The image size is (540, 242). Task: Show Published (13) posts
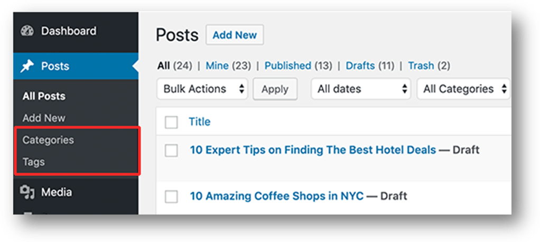[x=298, y=66]
